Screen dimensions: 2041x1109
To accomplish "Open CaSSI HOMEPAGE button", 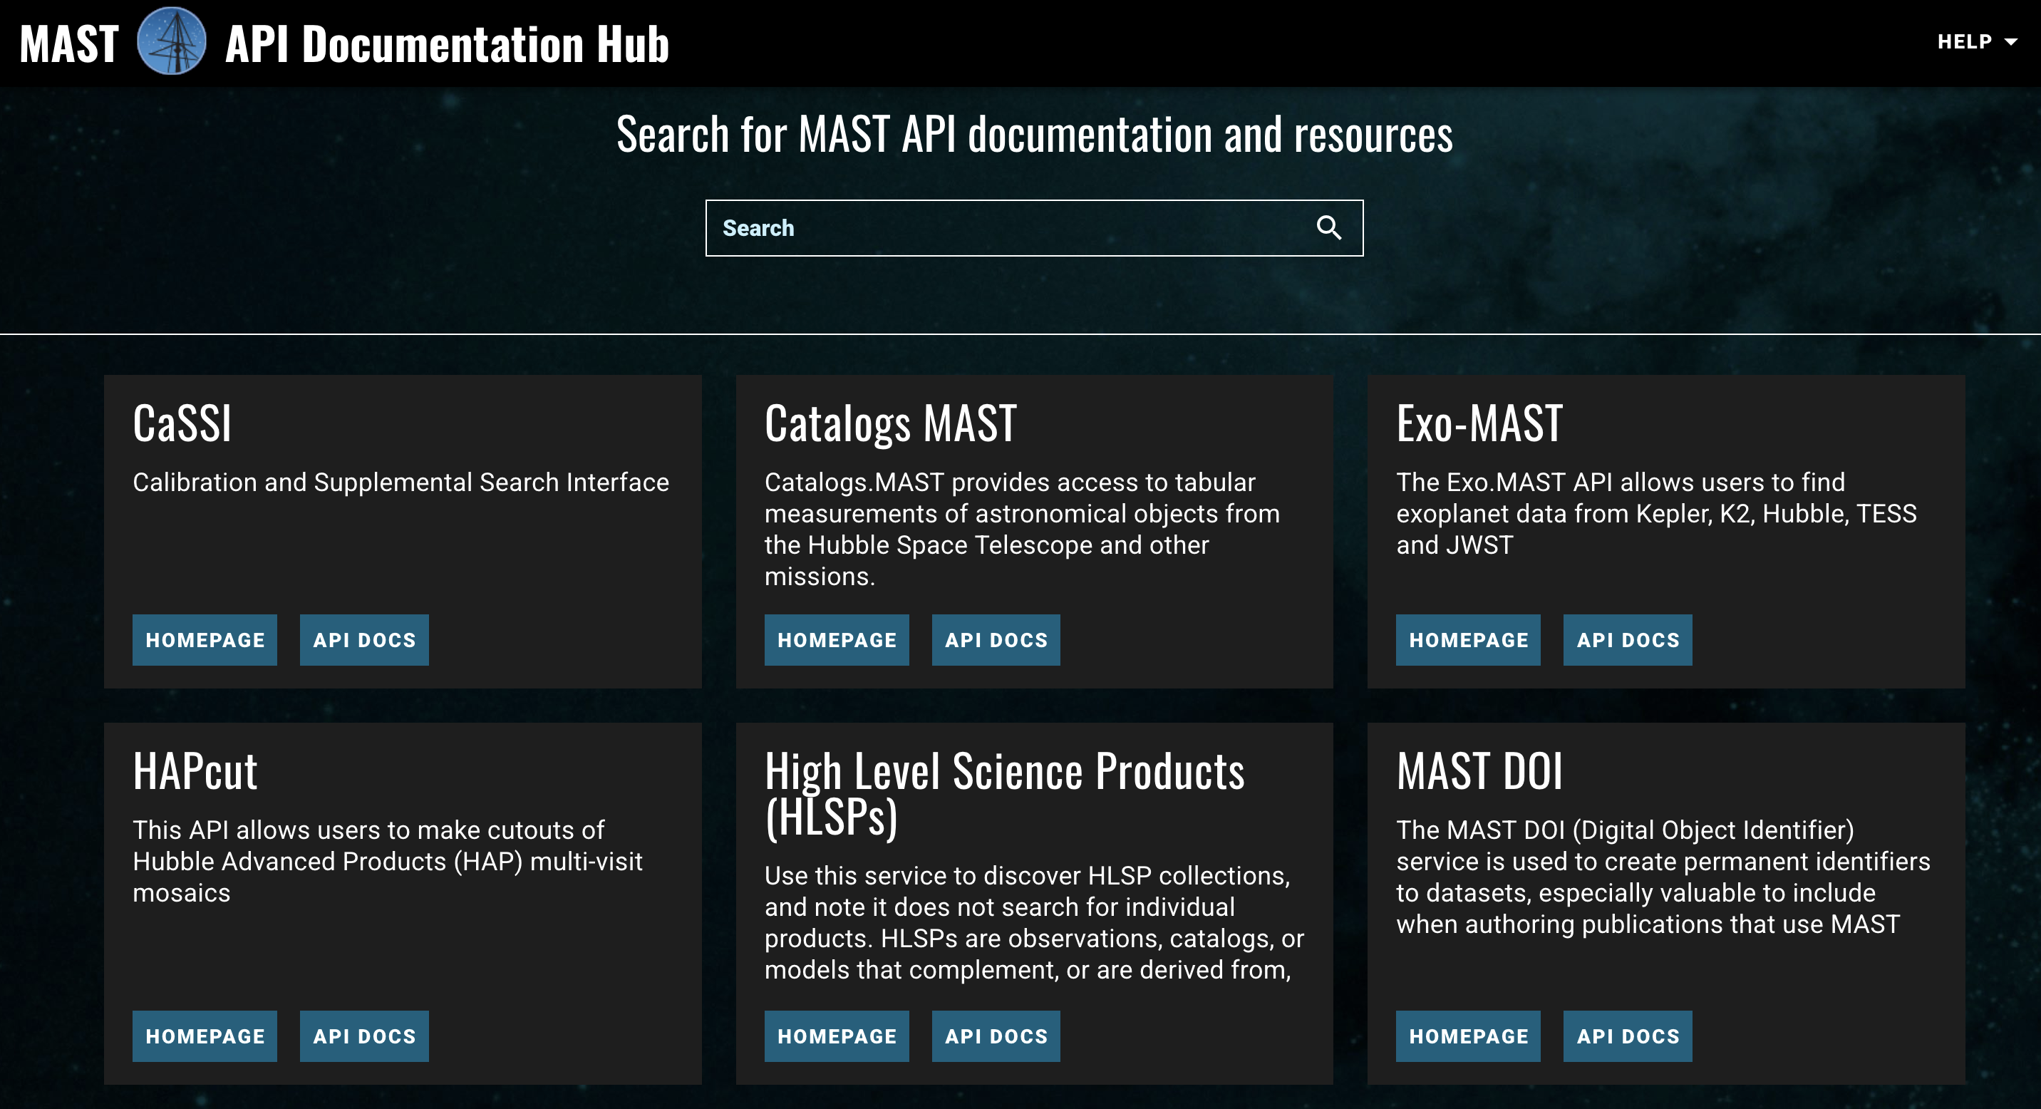I will (205, 640).
